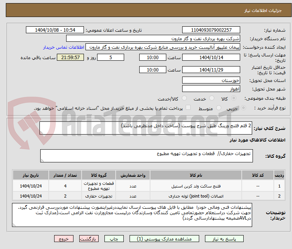Screen dimensions: 292x249
Task: Click response deadline date 1404/10/14
Action: (x=211, y=57)
